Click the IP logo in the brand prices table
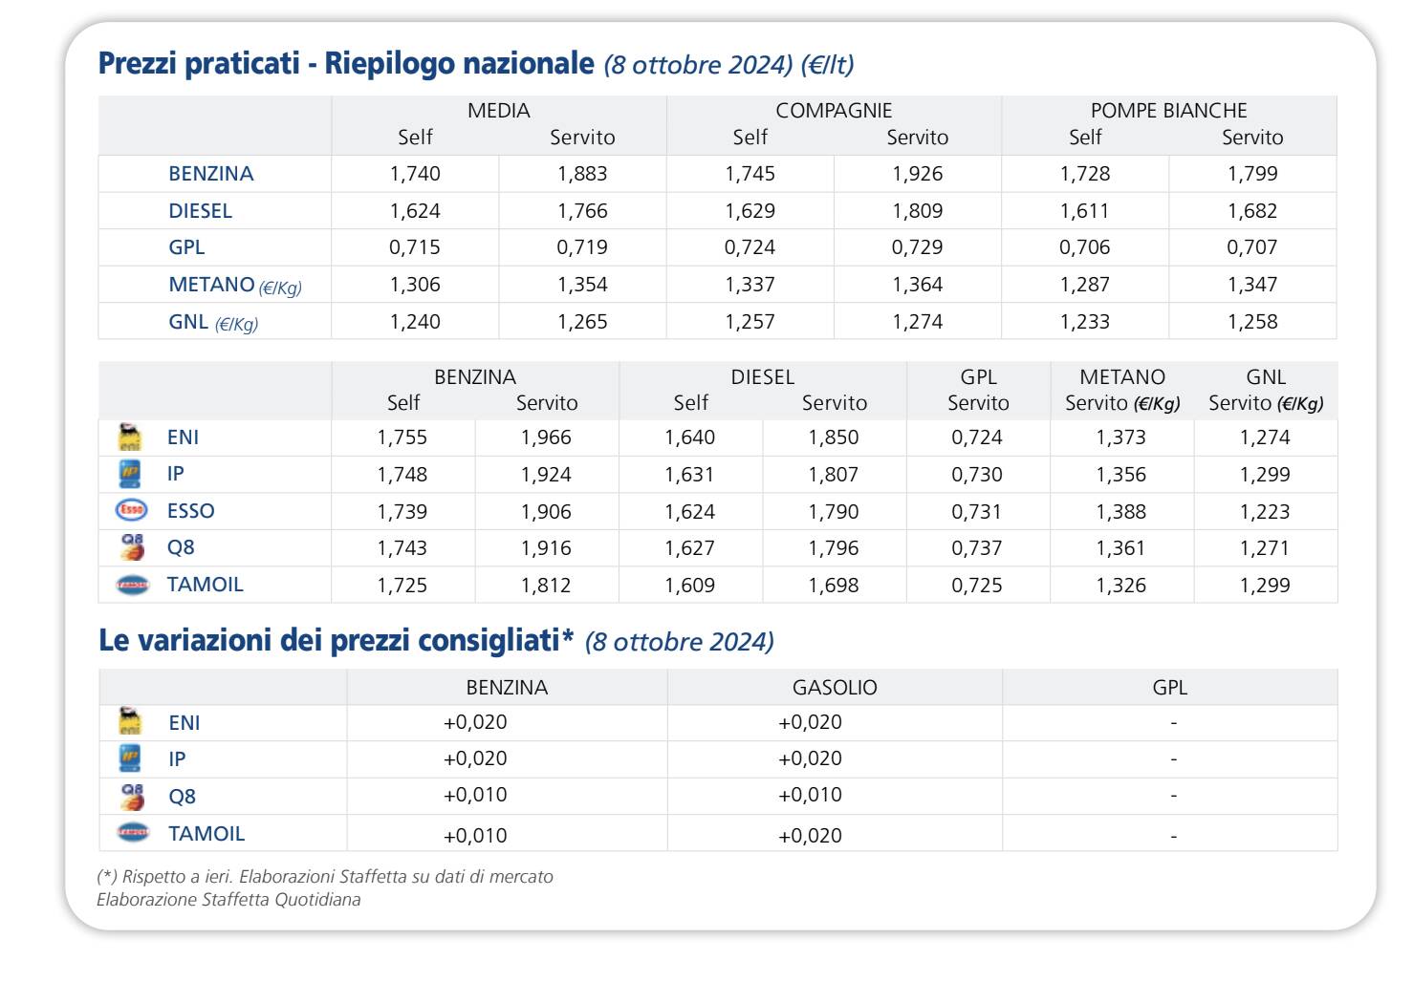 click(x=129, y=474)
